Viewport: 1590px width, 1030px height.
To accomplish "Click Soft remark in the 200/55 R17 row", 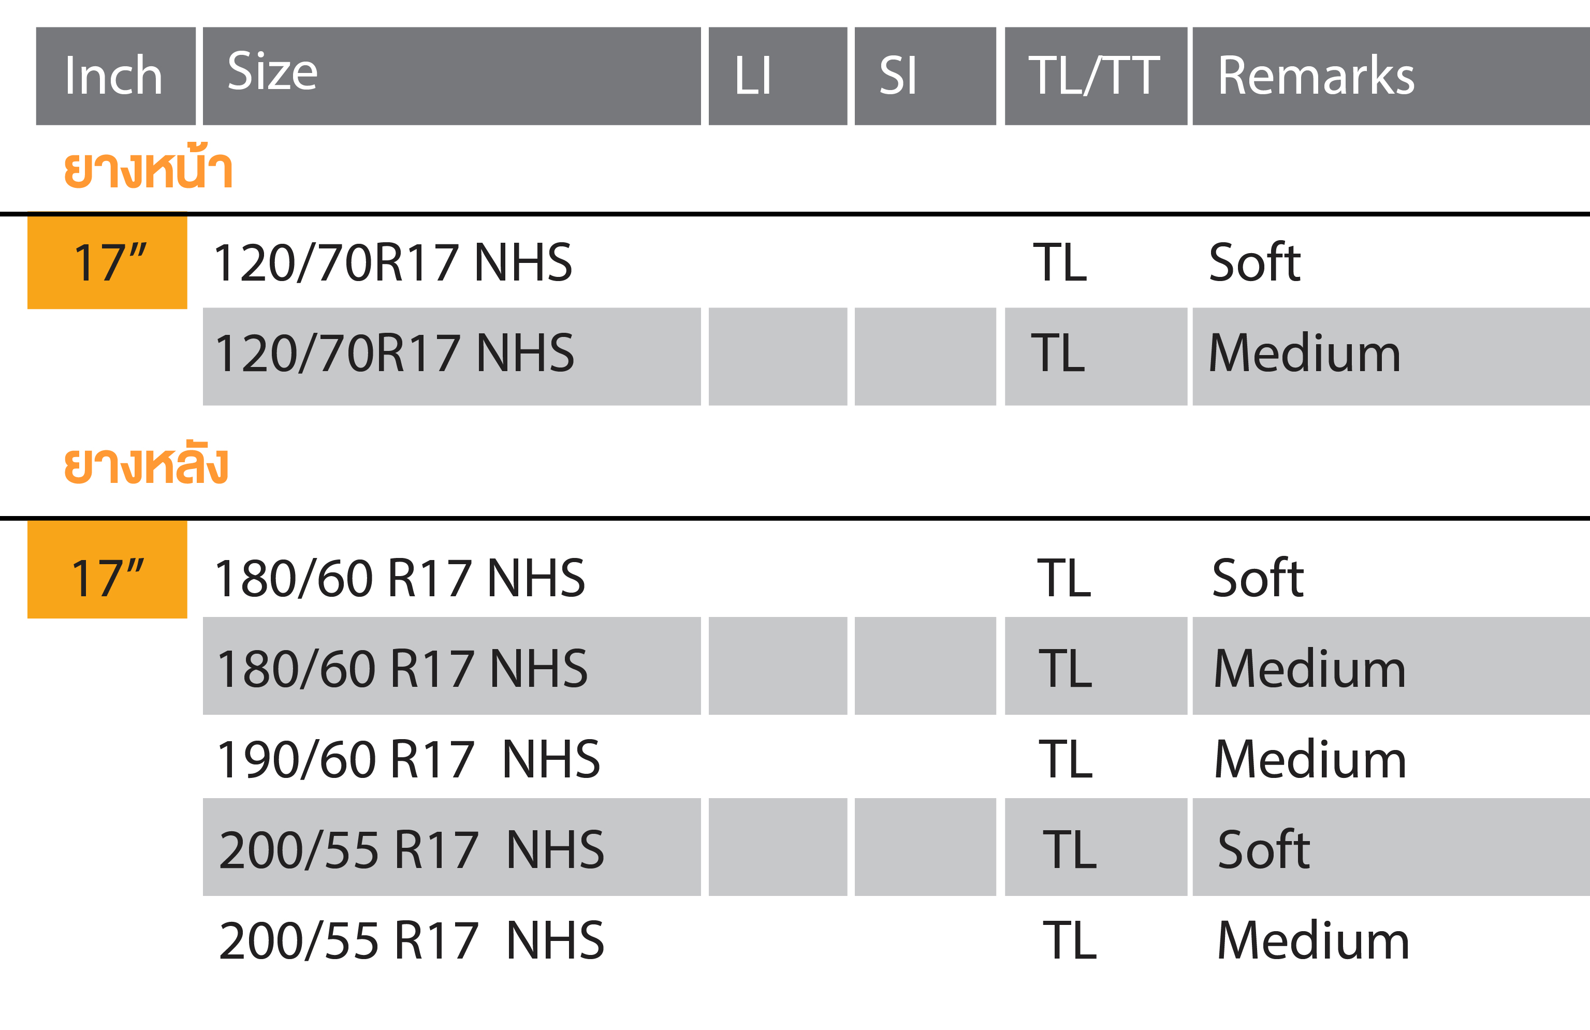I will [1263, 850].
